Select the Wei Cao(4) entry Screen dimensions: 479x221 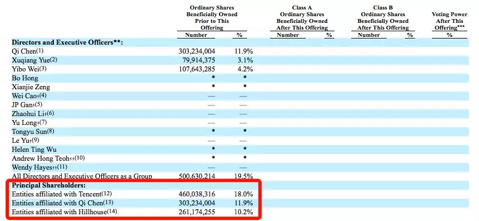29,95
